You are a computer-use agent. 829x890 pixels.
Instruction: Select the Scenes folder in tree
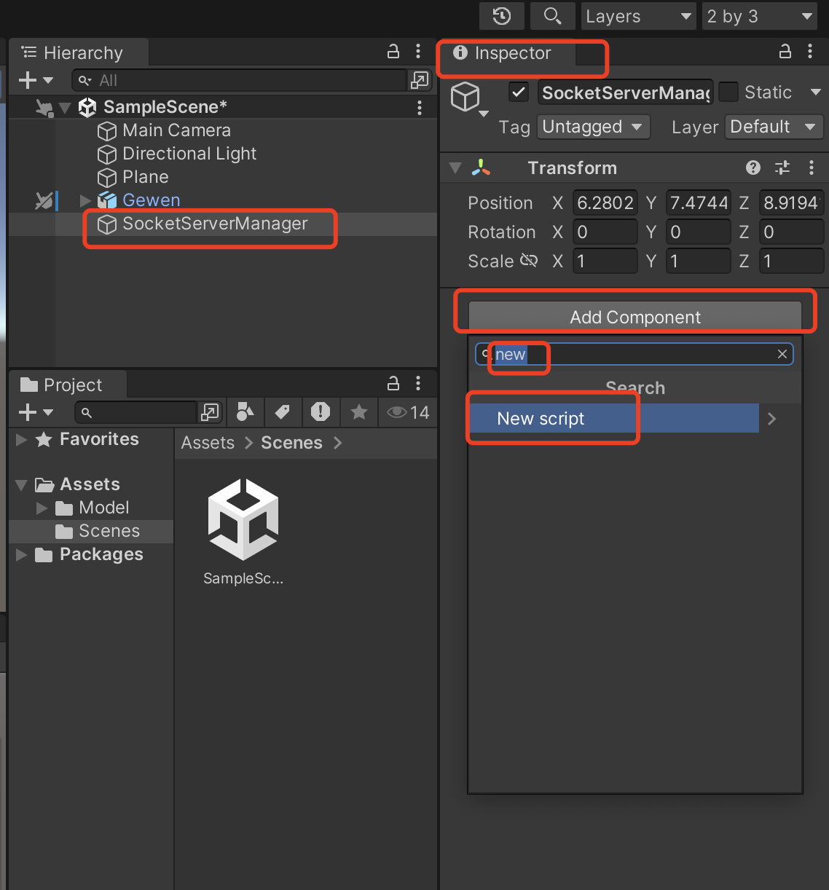(x=98, y=531)
